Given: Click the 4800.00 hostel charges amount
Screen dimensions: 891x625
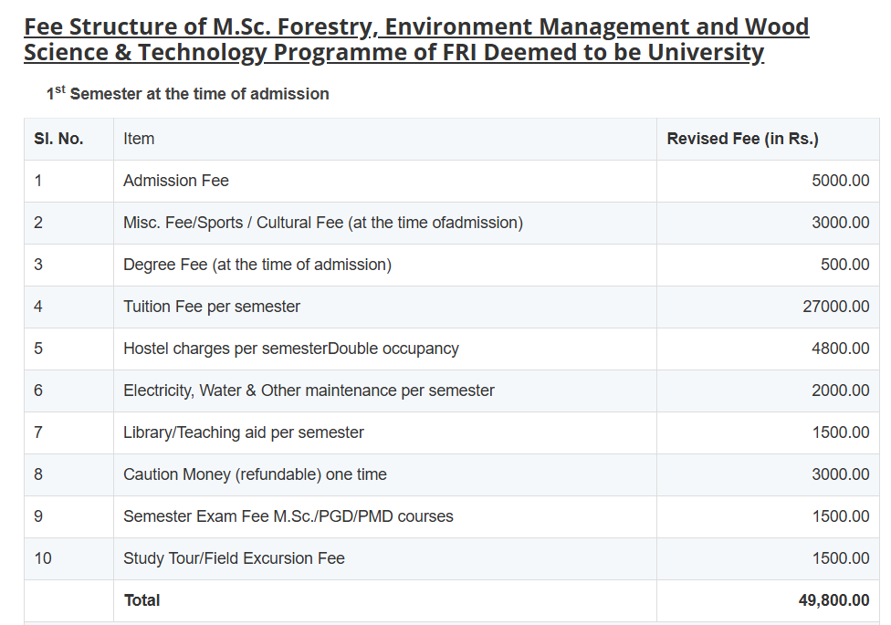Looking at the screenshot, I should (840, 349).
